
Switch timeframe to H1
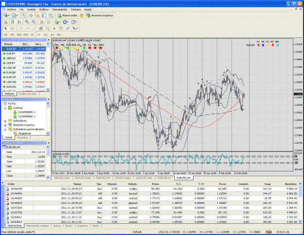pos(33,34)
